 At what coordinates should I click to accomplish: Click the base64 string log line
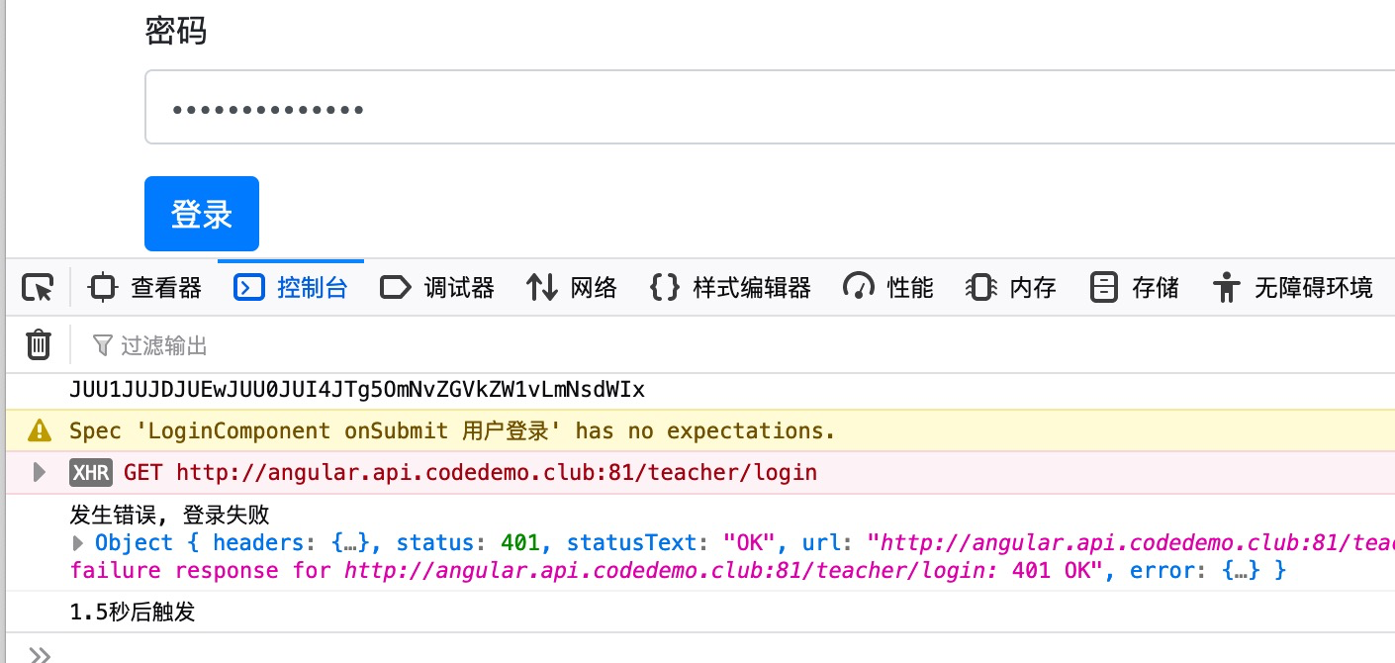(x=357, y=390)
